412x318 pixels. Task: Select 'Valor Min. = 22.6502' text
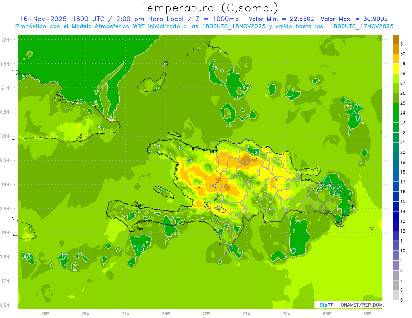click(x=282, y=19)
